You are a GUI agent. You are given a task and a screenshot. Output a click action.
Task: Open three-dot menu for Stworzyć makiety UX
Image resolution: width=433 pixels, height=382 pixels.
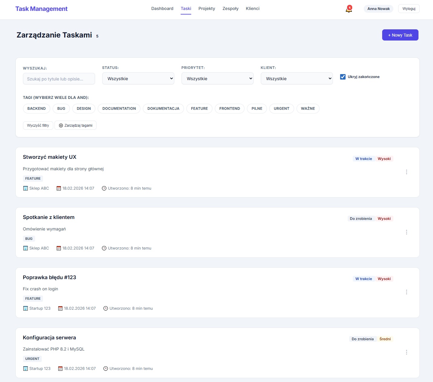[x=406, y=172]
